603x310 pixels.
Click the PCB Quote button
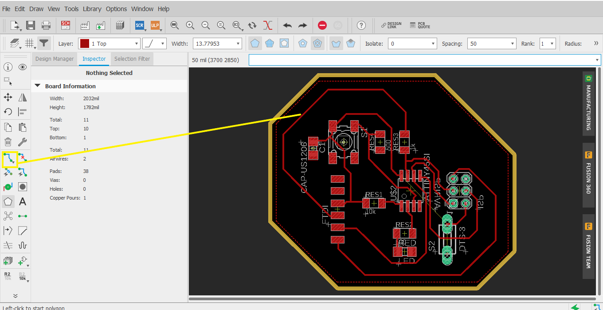coord(420,25)
